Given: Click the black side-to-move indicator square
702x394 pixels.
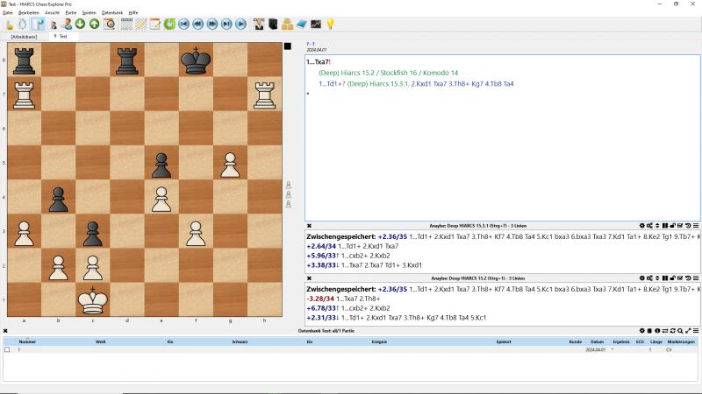Looking at the screenshot, I should click(287, 46).
